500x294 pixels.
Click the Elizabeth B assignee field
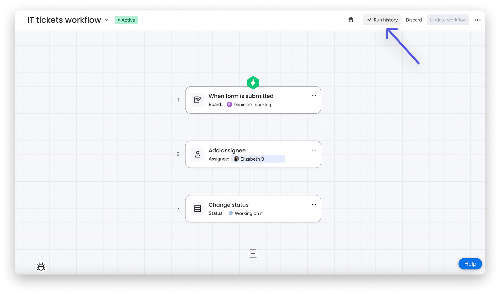click(258, 159)
